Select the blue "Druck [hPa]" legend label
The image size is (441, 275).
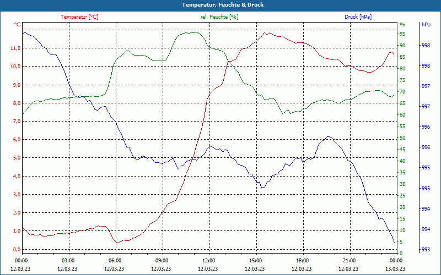click(358, 17)
